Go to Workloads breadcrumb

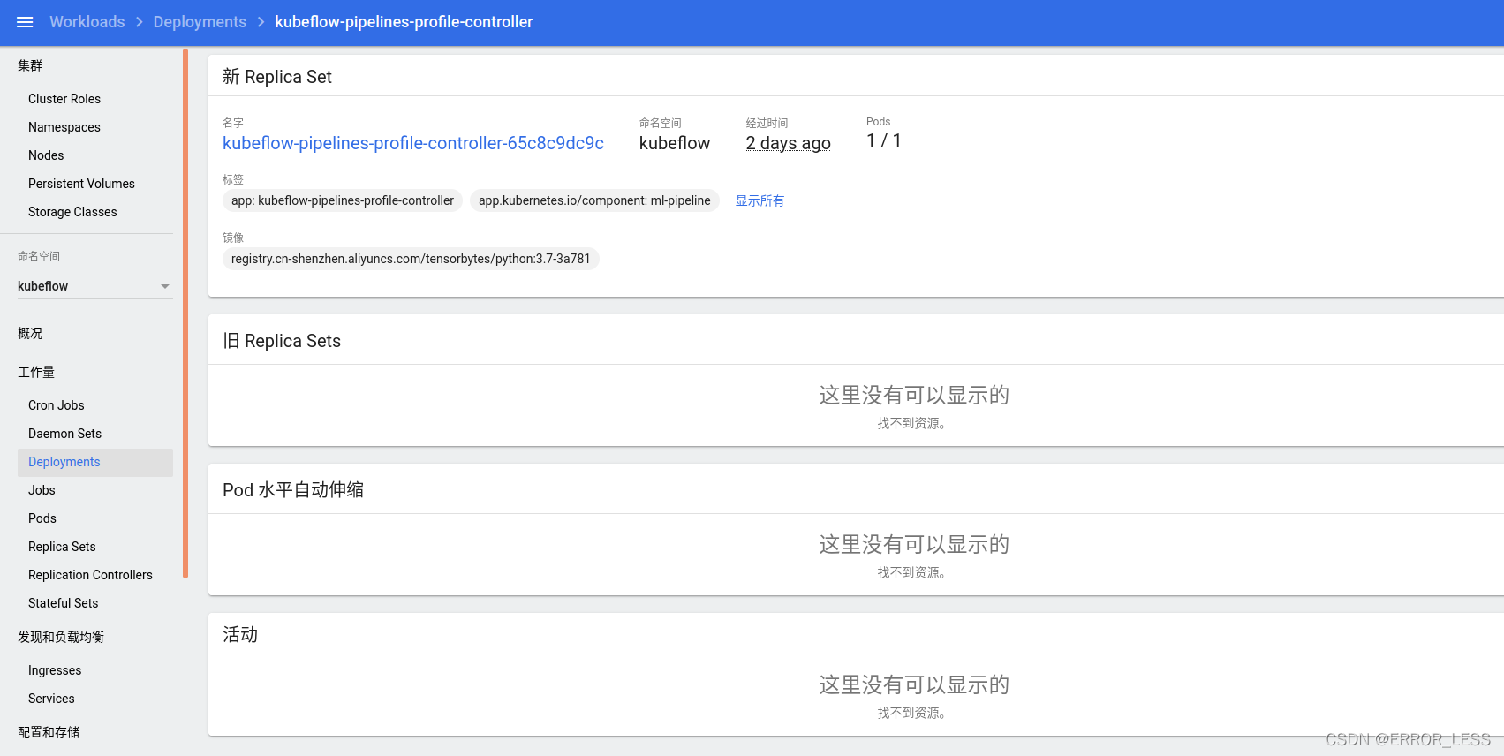coord(87,22)
